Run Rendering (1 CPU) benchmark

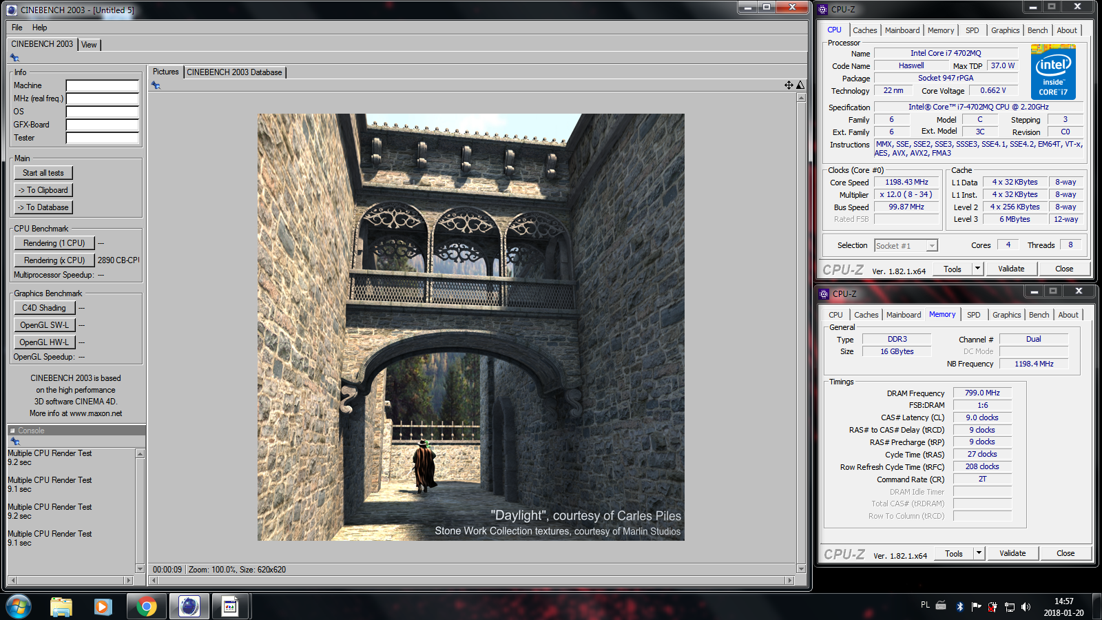54,243
